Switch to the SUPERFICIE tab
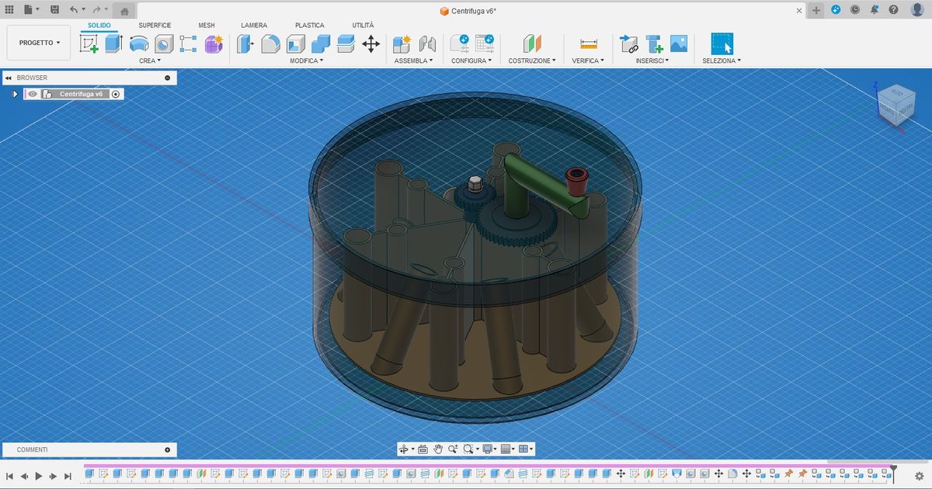 click(155, 25)
